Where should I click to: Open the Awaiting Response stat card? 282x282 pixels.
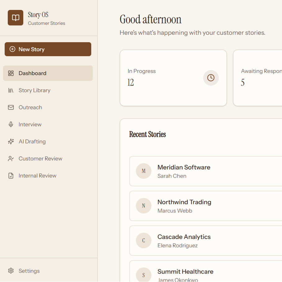tap(257, 78)
